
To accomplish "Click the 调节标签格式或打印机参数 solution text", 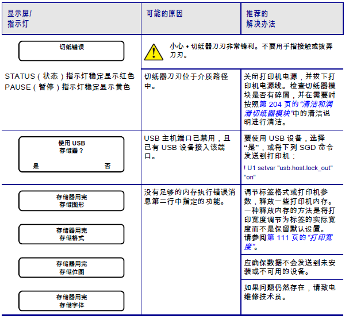I will tap(290, 220).
